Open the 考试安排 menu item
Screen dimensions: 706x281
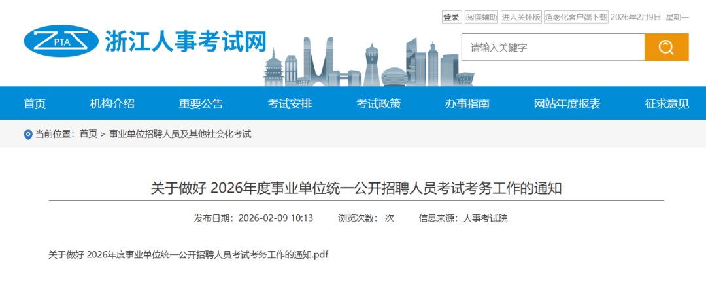(x=290, y=103)
